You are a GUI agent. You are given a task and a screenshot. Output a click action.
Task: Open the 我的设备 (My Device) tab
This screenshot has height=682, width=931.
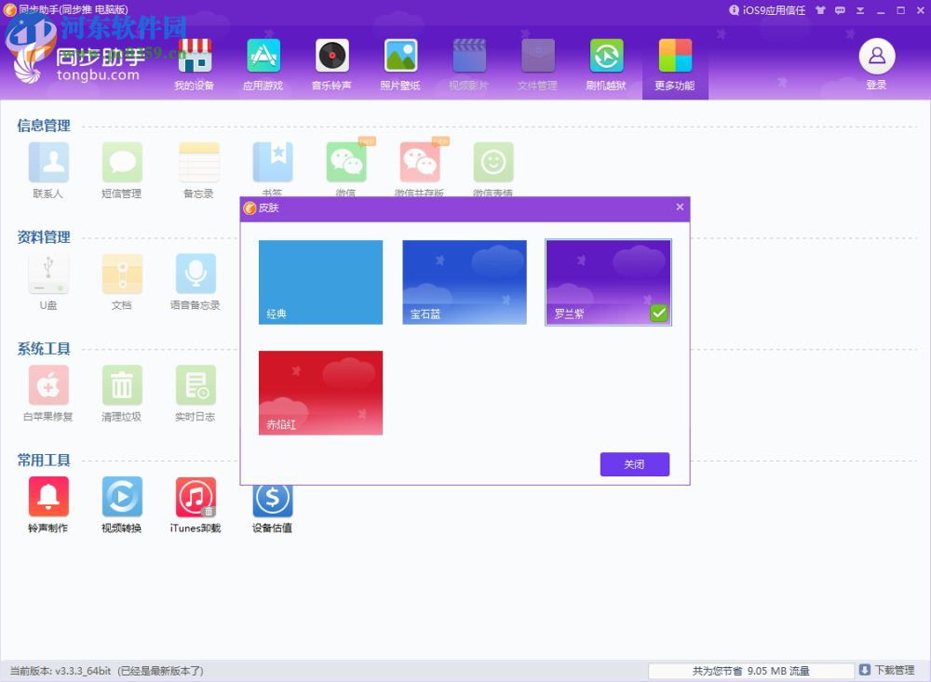pyautogui.click(x=195, y=64)
